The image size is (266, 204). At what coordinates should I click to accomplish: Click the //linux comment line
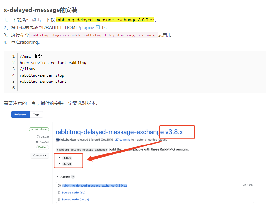click(x=27, y=69)
